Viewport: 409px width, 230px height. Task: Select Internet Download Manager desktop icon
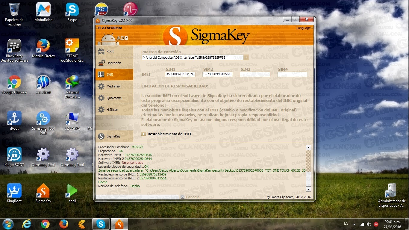72,87
